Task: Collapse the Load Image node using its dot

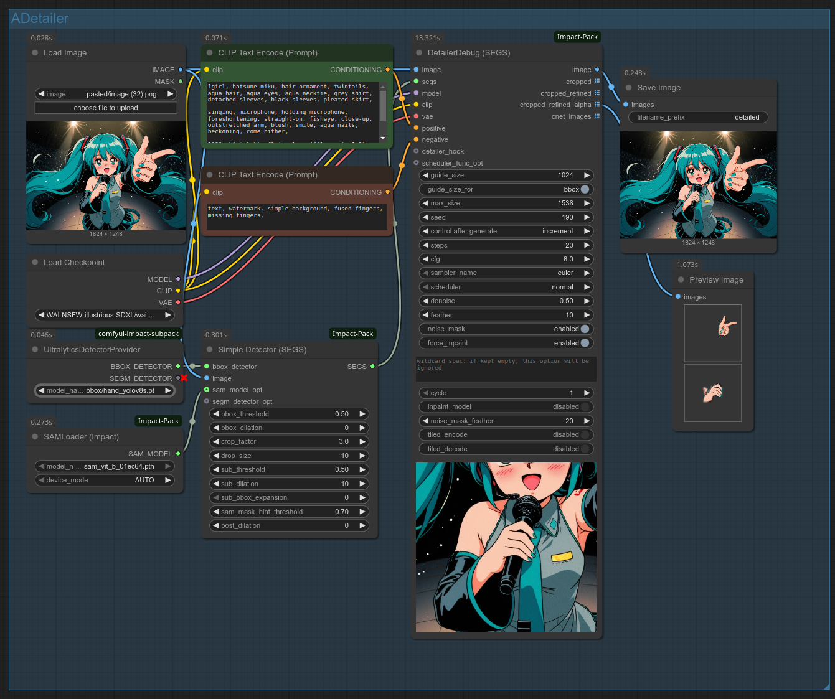Action: 35,53
